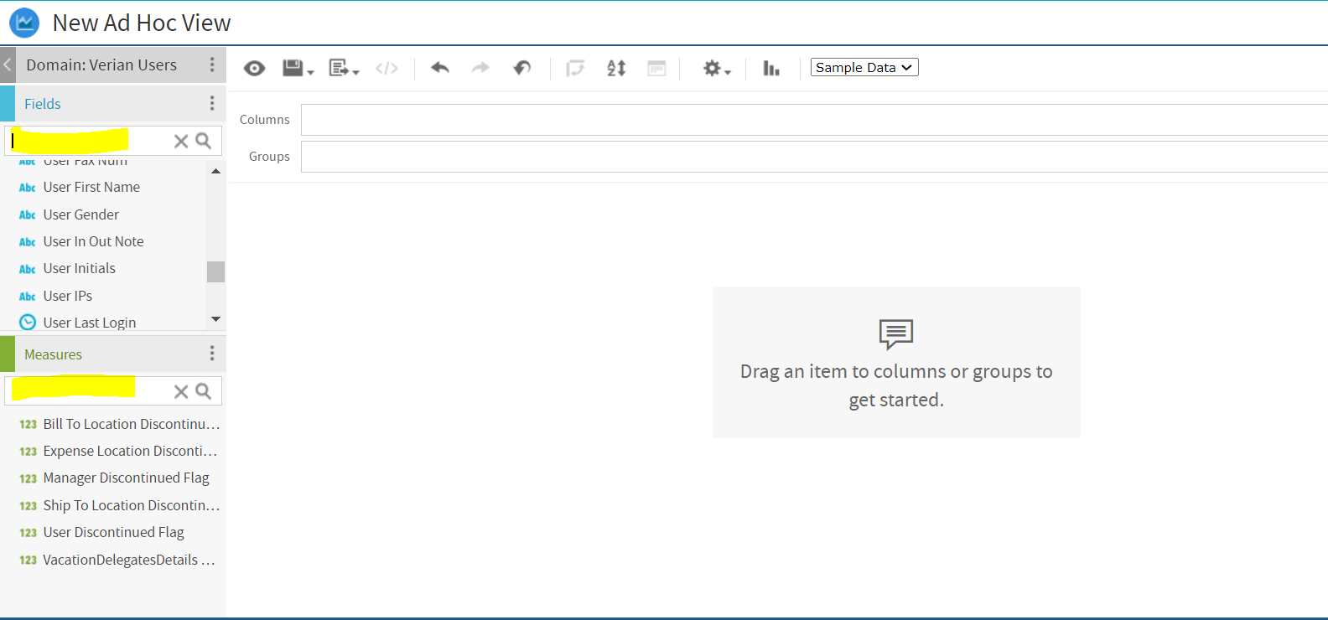Open Domain: Verian Users options menu

[212, 65]
